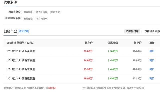Click the 29.08万 bare car price
Viewport: 160px width, 93px height.
88,78
